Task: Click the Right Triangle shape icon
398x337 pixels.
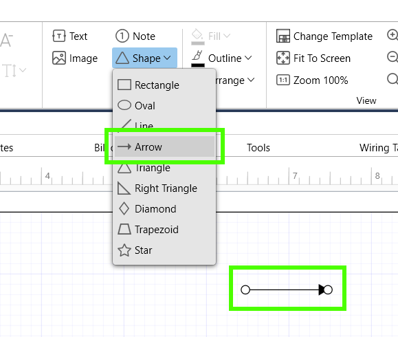Action: [x=124, y=188]
